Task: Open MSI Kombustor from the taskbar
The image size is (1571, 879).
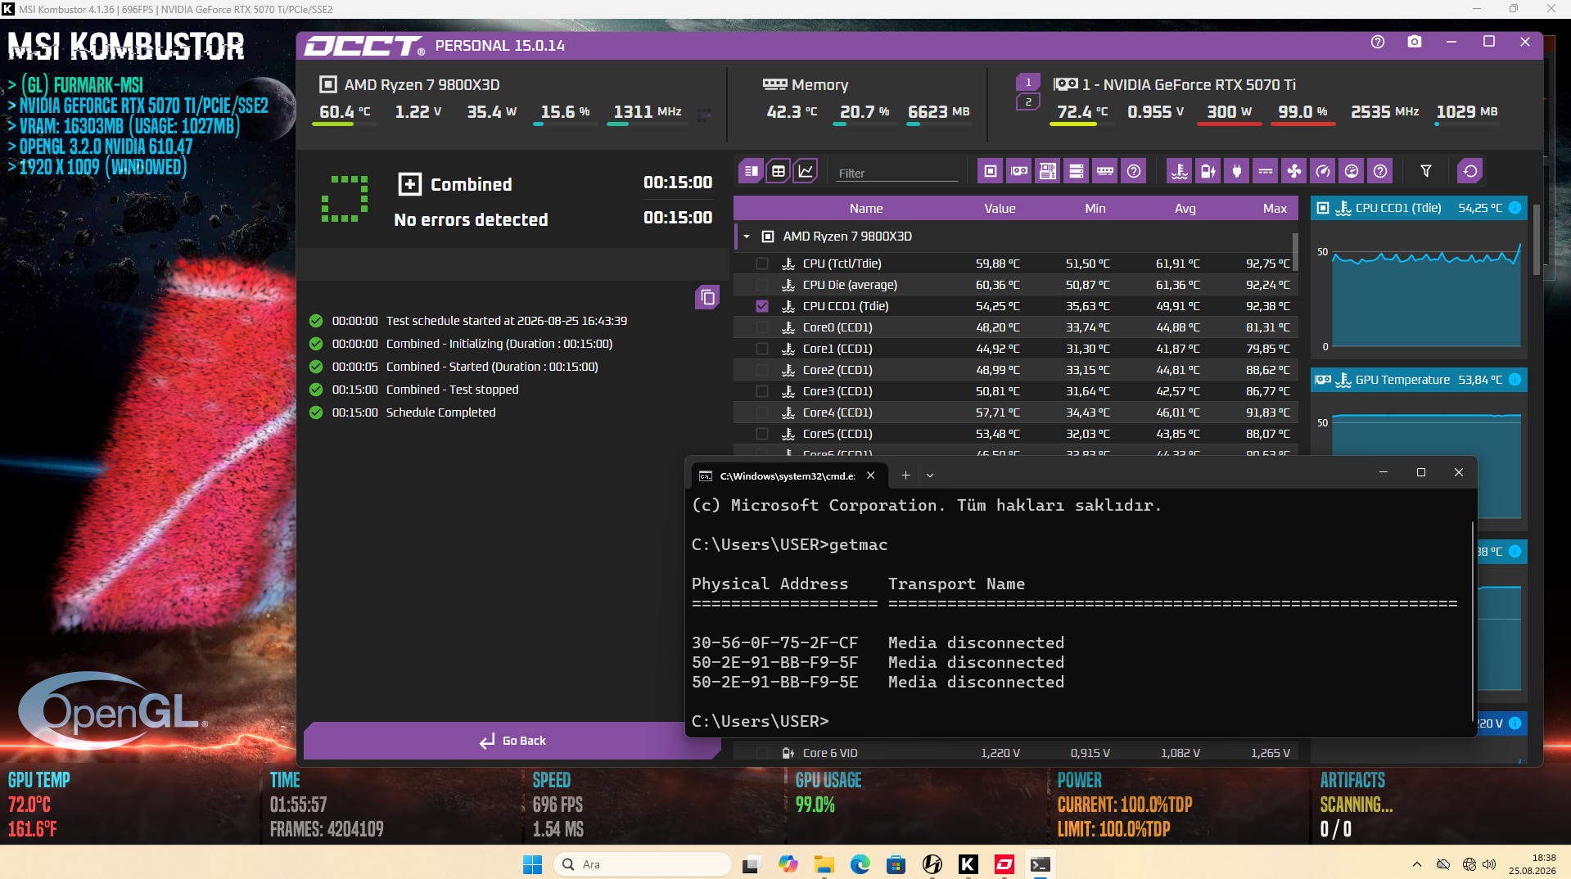Action: coord(968,864)
